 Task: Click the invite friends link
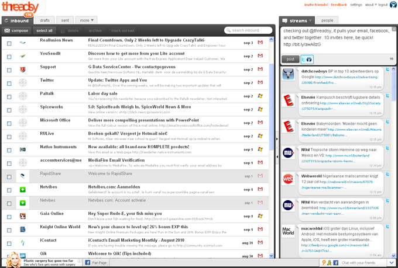click(x=316, y=5)
